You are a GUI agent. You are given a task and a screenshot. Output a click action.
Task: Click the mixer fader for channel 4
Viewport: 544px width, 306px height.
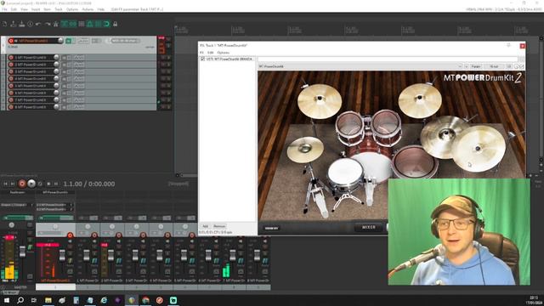coord(160,256)
